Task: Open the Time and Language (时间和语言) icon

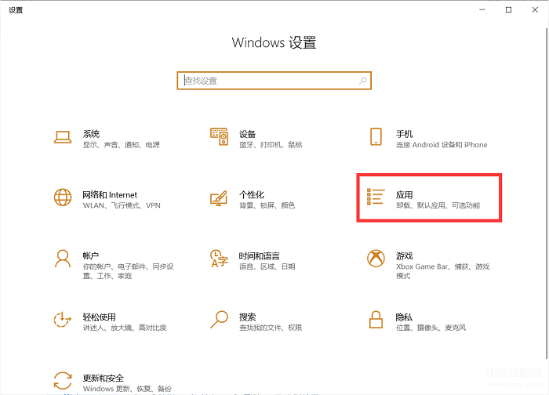Action: [219, 259]
